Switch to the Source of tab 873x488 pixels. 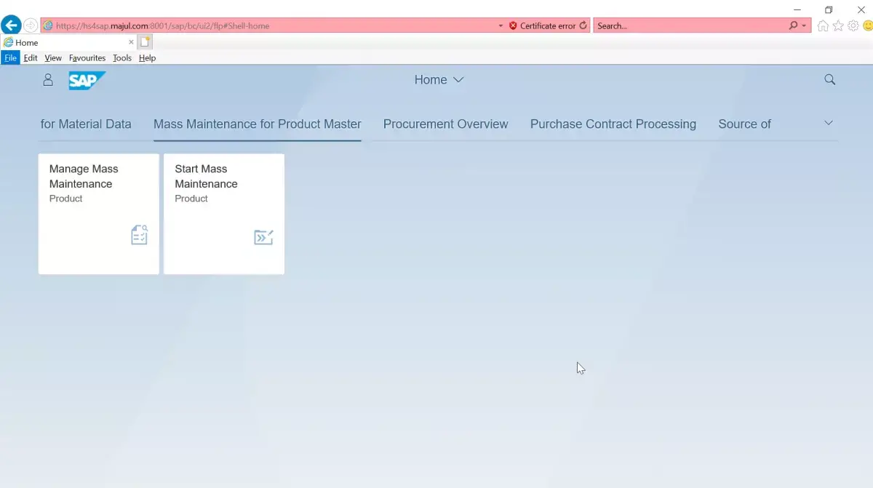pyautogui.click(x=744, y=124)
